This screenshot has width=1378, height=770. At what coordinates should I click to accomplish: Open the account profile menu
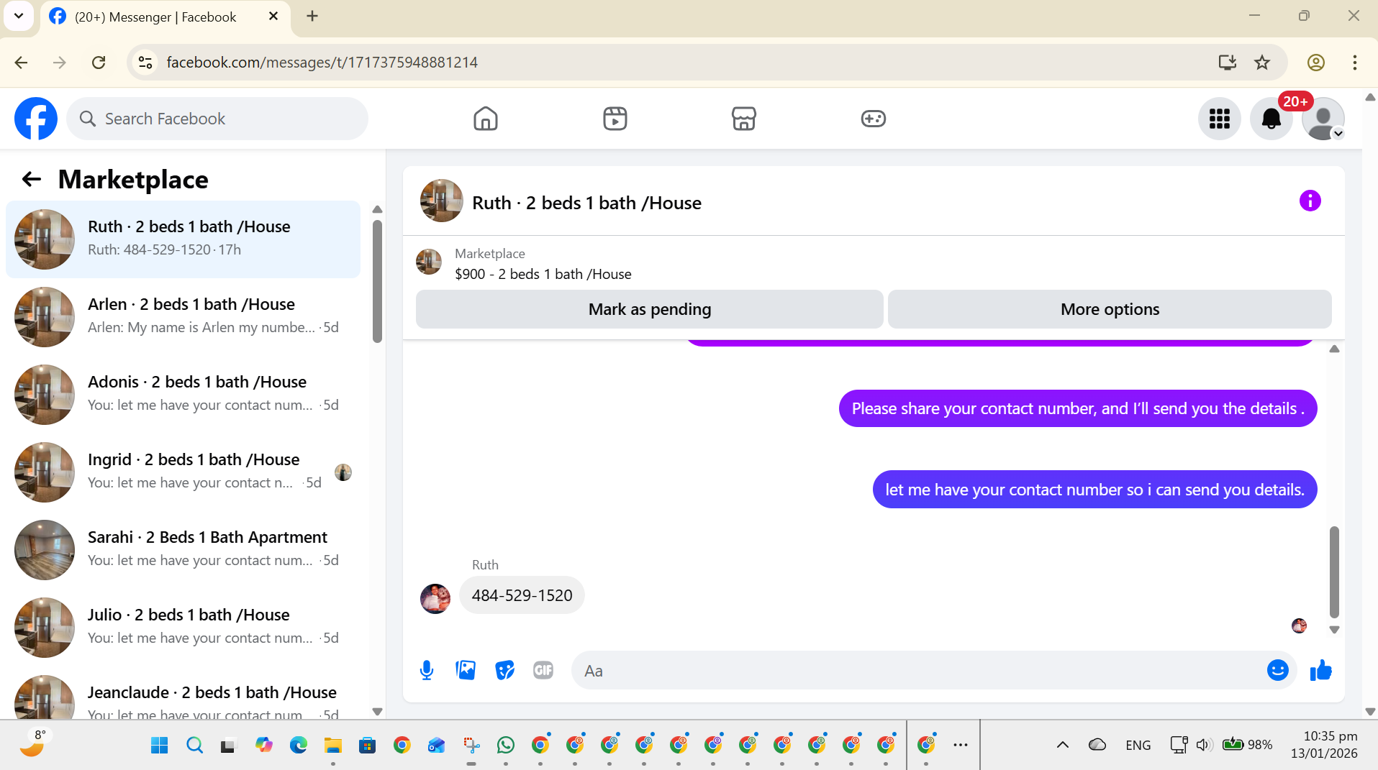[x=1323, y=119]
